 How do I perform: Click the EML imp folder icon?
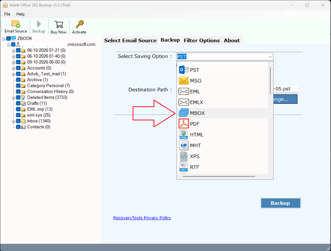coord(23,109)
